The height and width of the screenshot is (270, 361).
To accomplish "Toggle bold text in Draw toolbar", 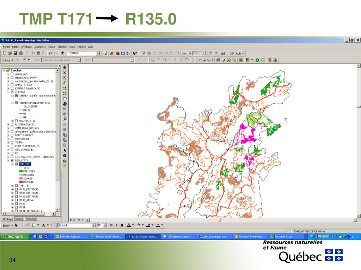I will tap(111, 225).
